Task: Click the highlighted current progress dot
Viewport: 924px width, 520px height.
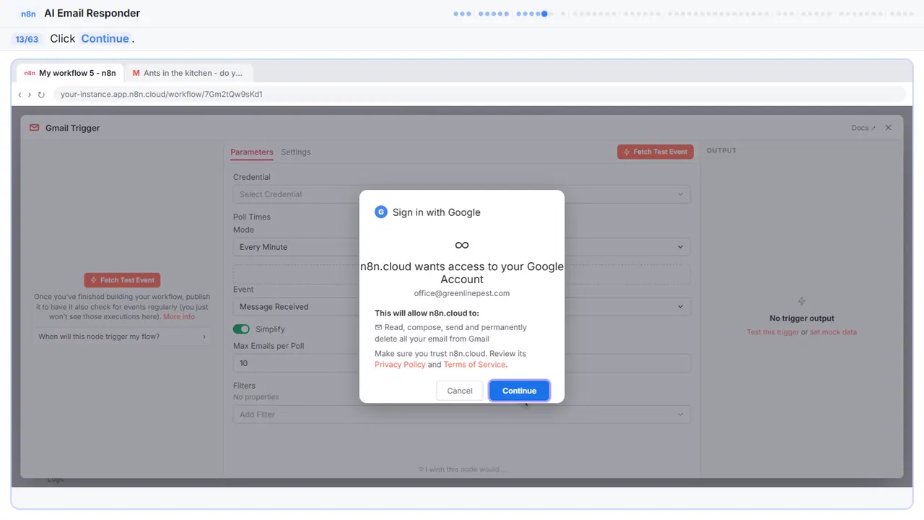Action: [544, 13]
